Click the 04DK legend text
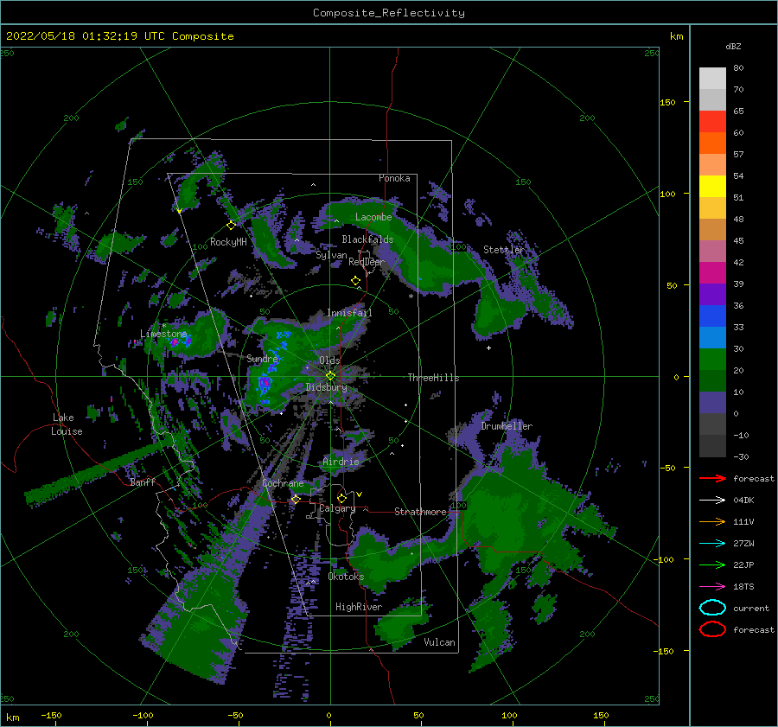Image resolution: width=778 pixels, height=727 pixels. click(x=743, y=500)
